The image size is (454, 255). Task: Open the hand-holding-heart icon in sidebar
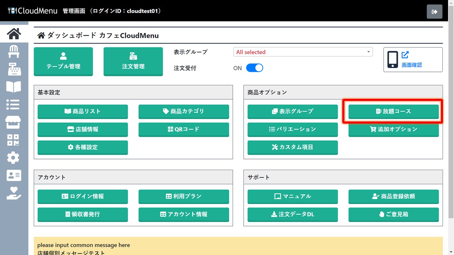pos(14,193)
